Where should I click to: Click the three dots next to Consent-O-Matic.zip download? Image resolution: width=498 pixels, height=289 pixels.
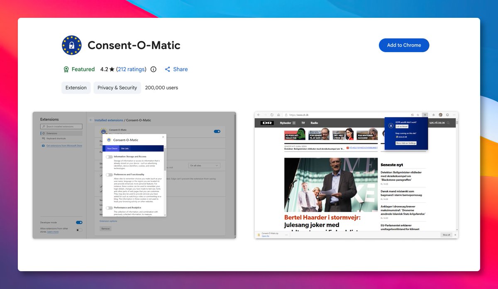coord(286,235)
